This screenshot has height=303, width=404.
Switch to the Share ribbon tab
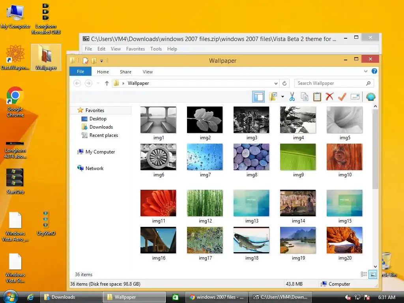(x=125, y=72)
